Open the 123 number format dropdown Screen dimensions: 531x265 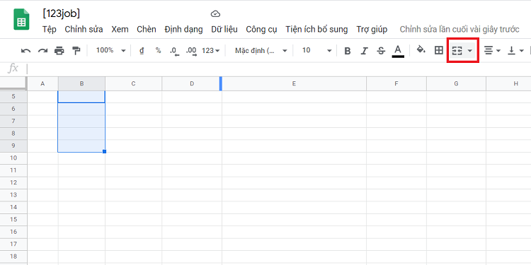pyautogui.click(x=211, y=51)
